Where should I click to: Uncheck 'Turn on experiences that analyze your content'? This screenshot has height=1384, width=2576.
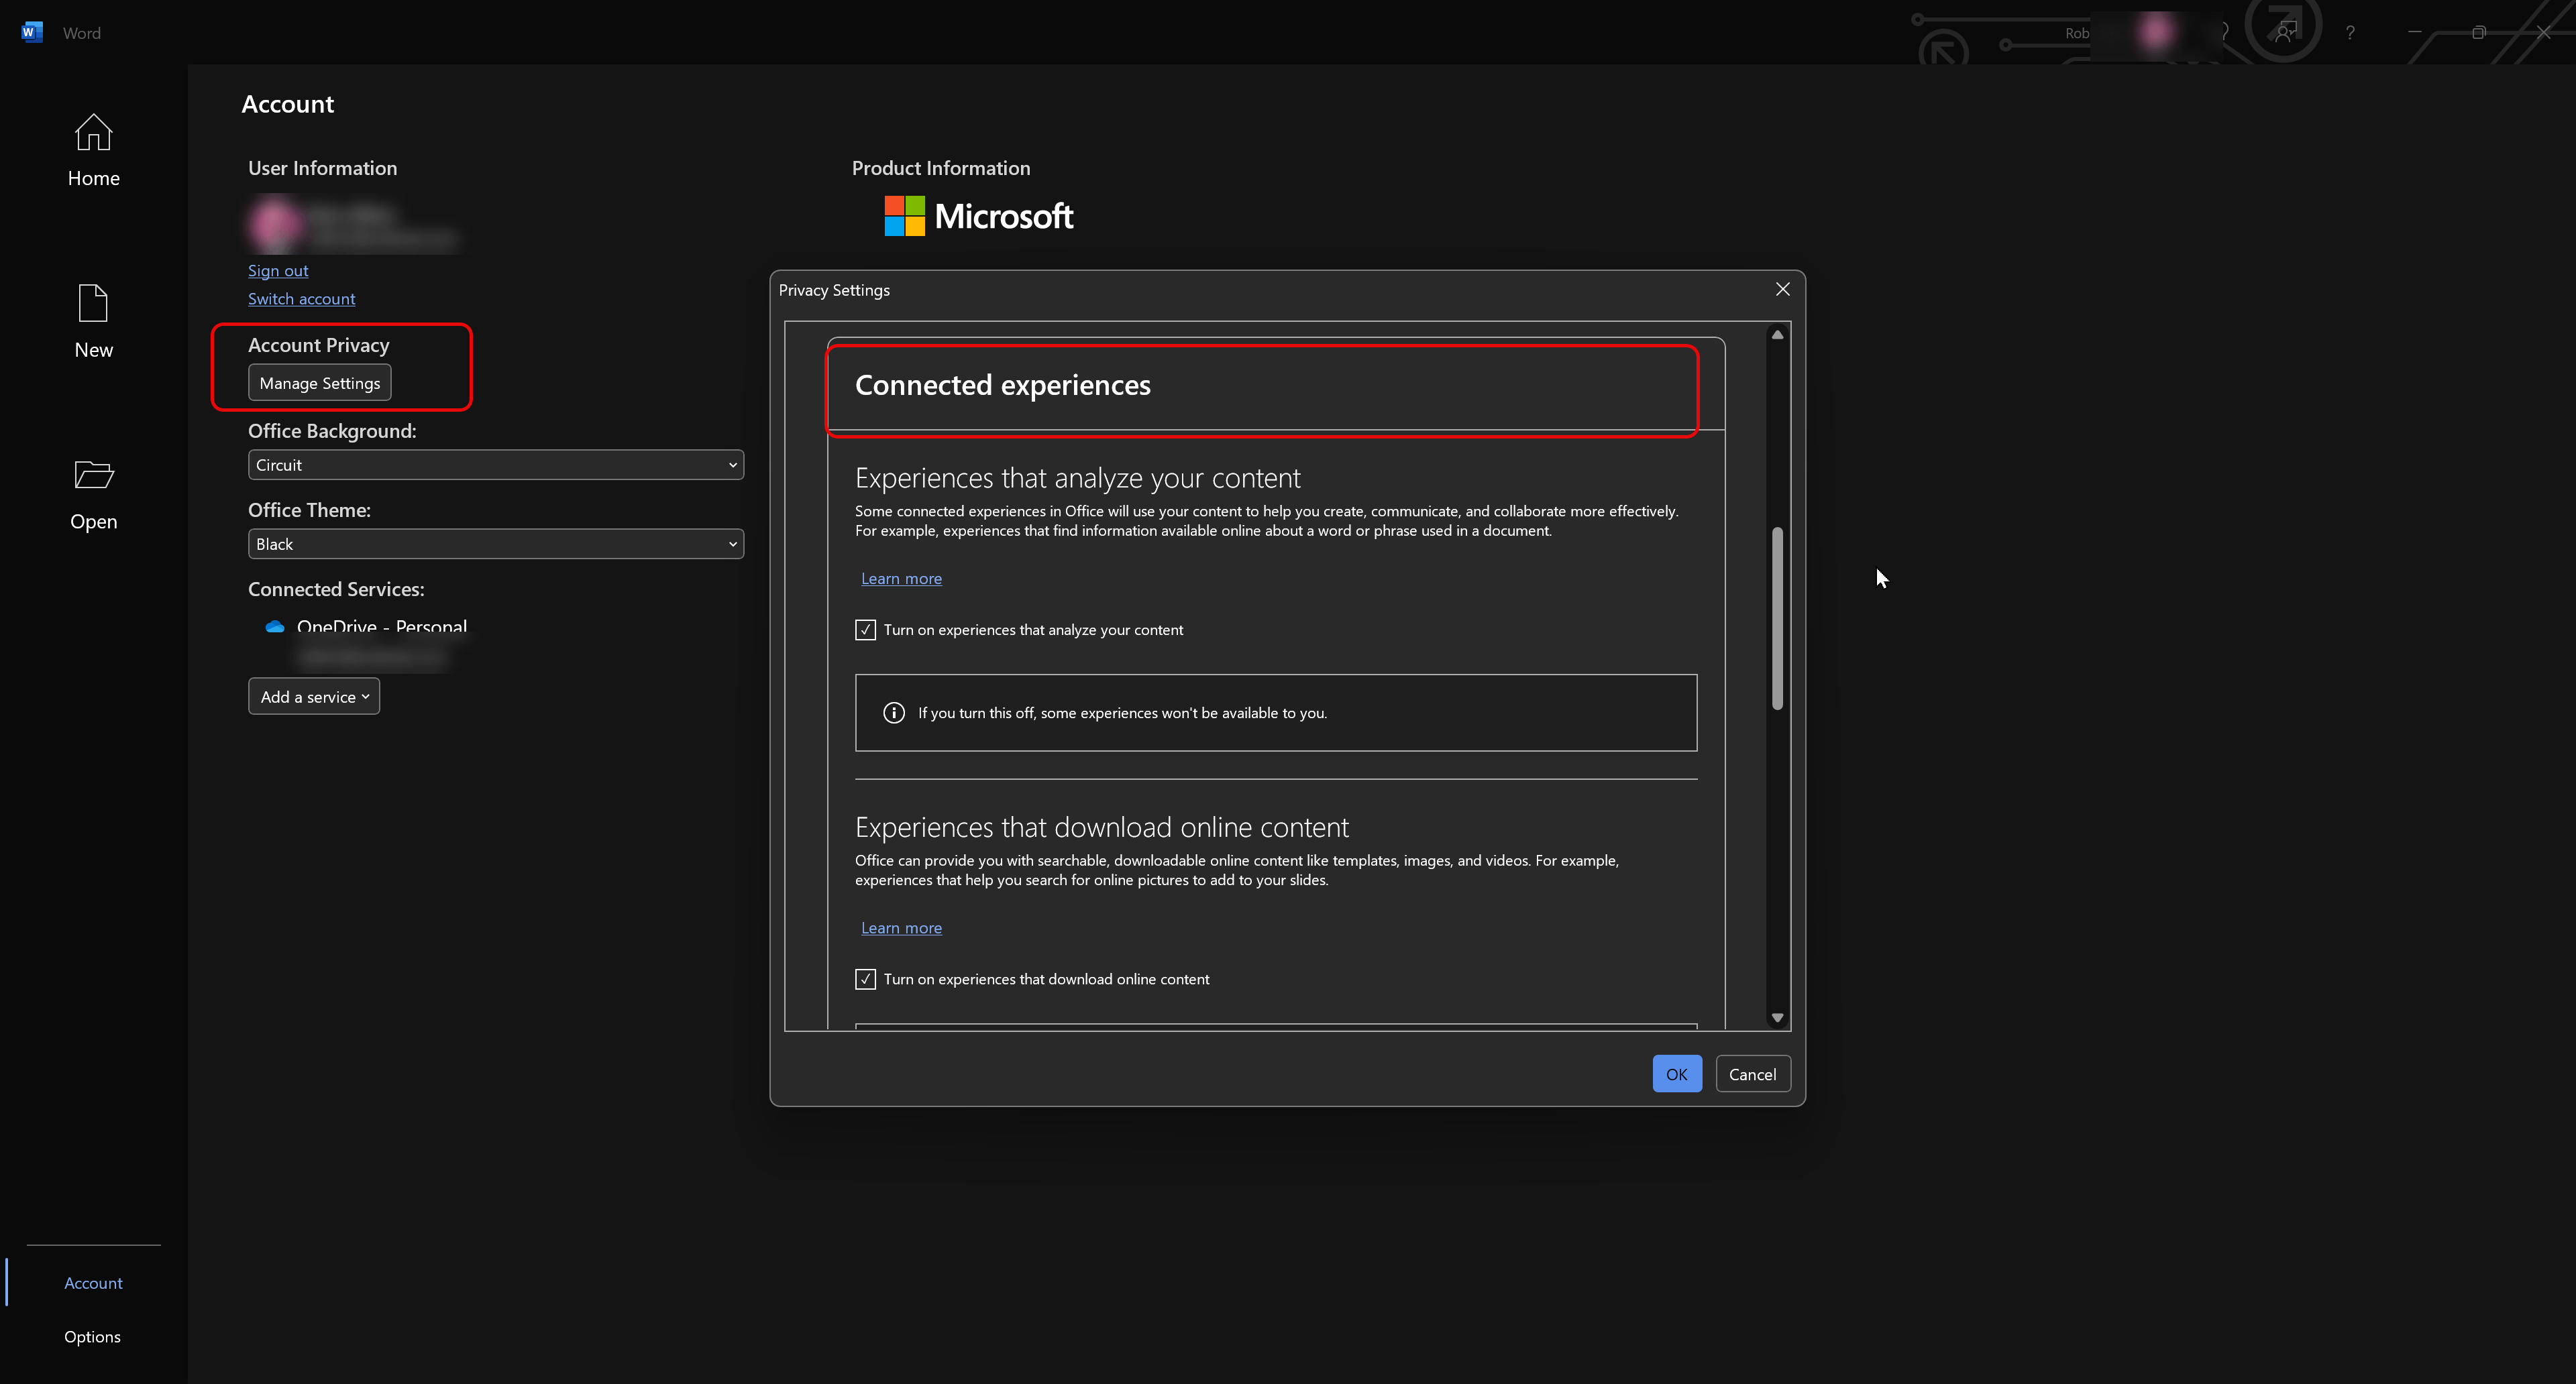tap(865, 630)
